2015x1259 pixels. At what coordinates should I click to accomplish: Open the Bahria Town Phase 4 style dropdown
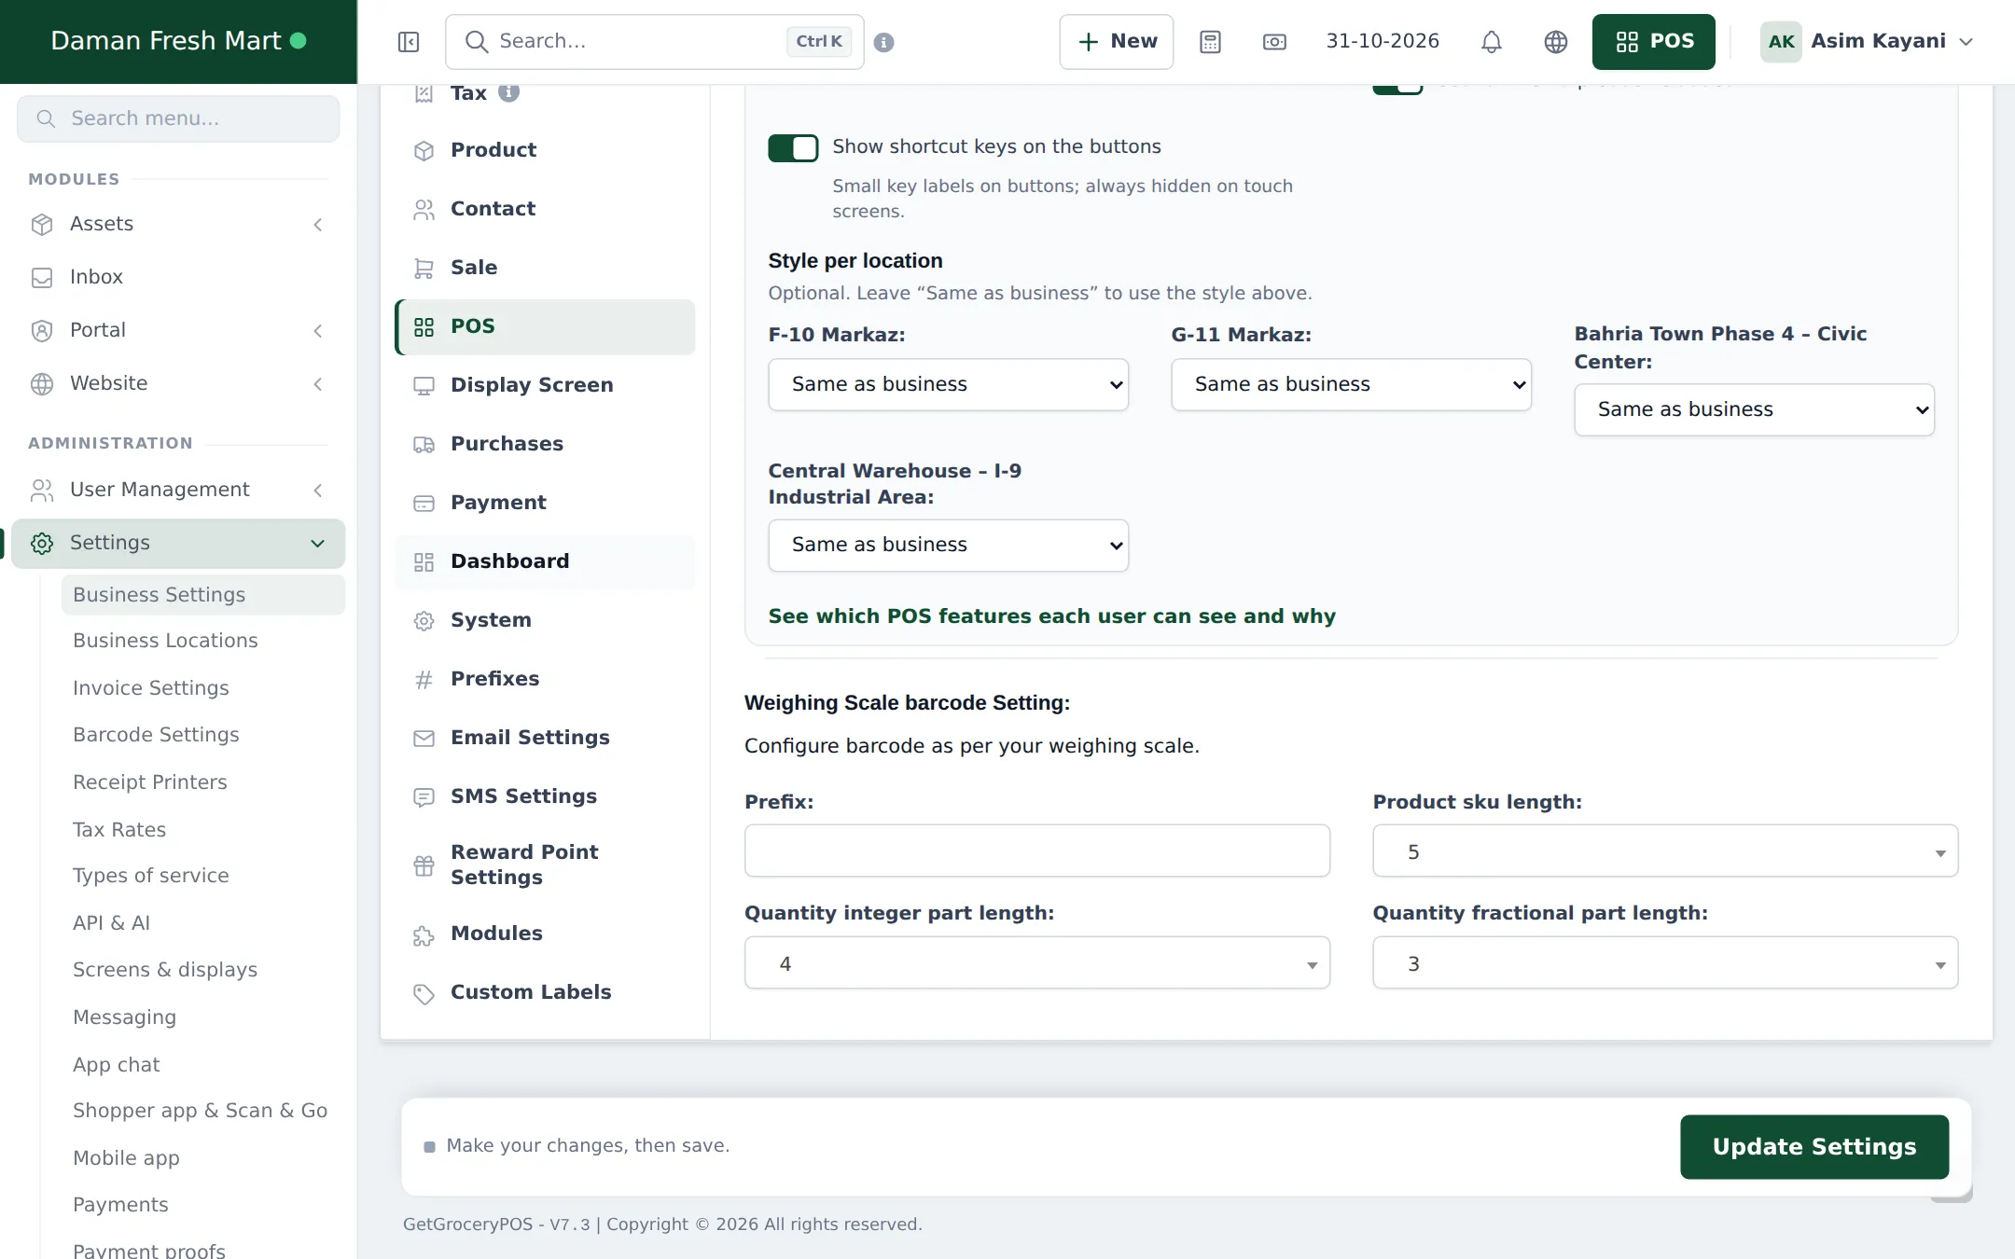tap(1754, 409)
